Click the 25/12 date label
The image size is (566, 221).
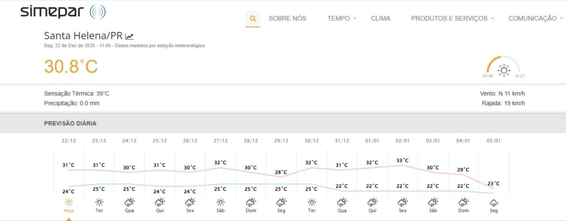(x=160, y=141)
